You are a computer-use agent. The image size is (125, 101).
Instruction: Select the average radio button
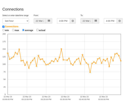(x=23, y=30)
